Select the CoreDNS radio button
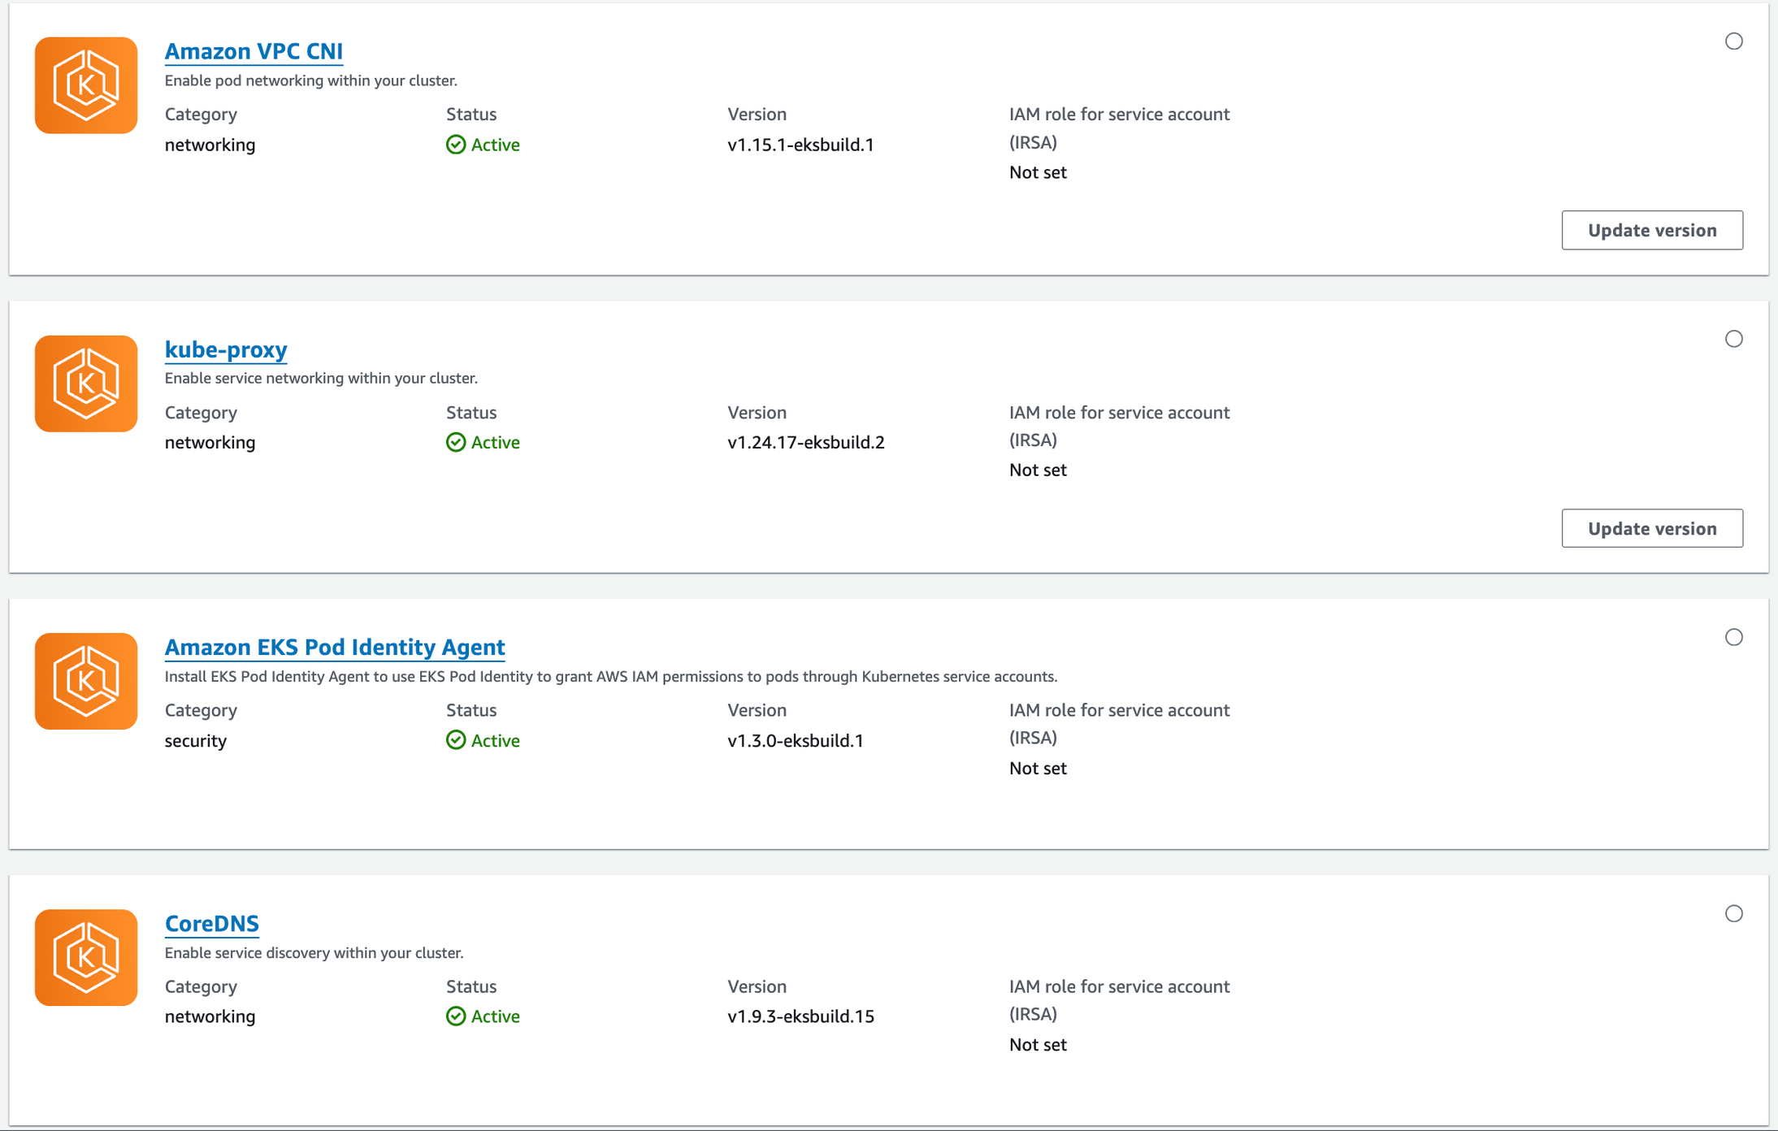This screenshot has height=1131, width=1778. (1733, 913)
